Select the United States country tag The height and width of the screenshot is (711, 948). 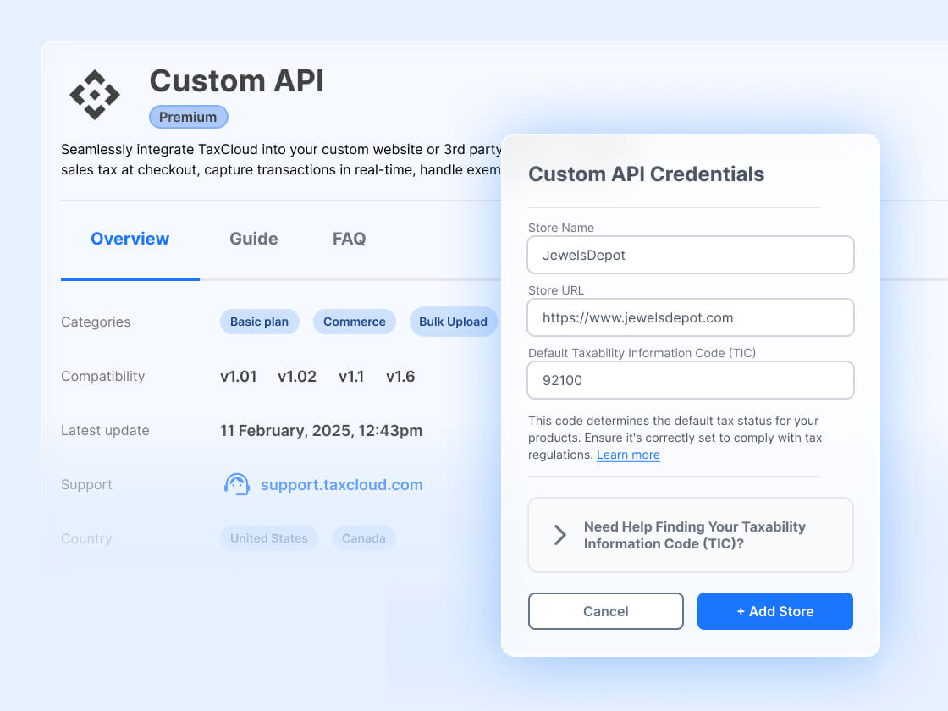click(268, 538)
